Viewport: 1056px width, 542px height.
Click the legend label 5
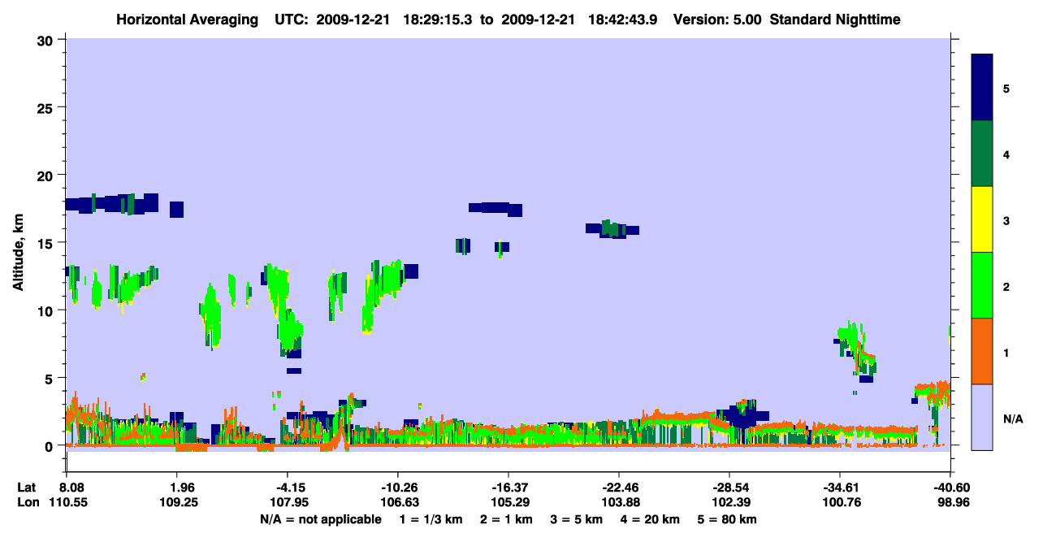point(1006,88)
